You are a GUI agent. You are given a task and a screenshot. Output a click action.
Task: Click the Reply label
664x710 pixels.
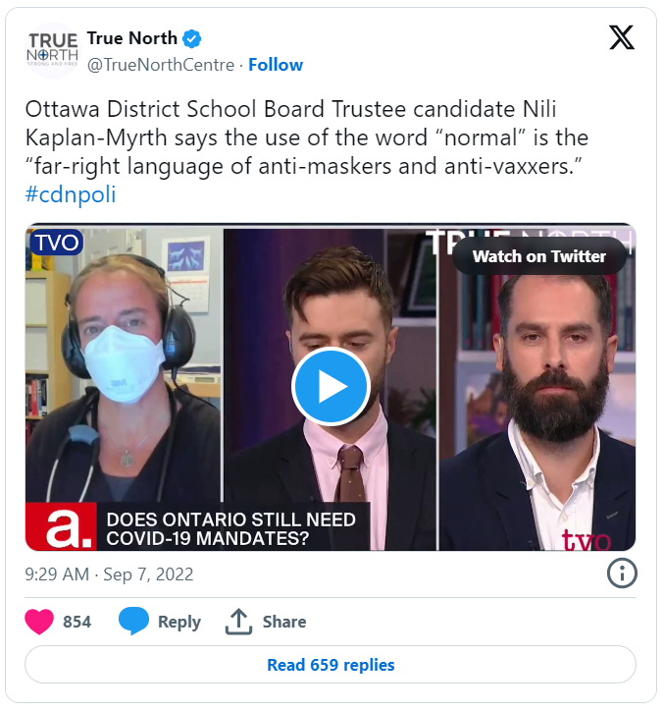[x=179, y=622]
